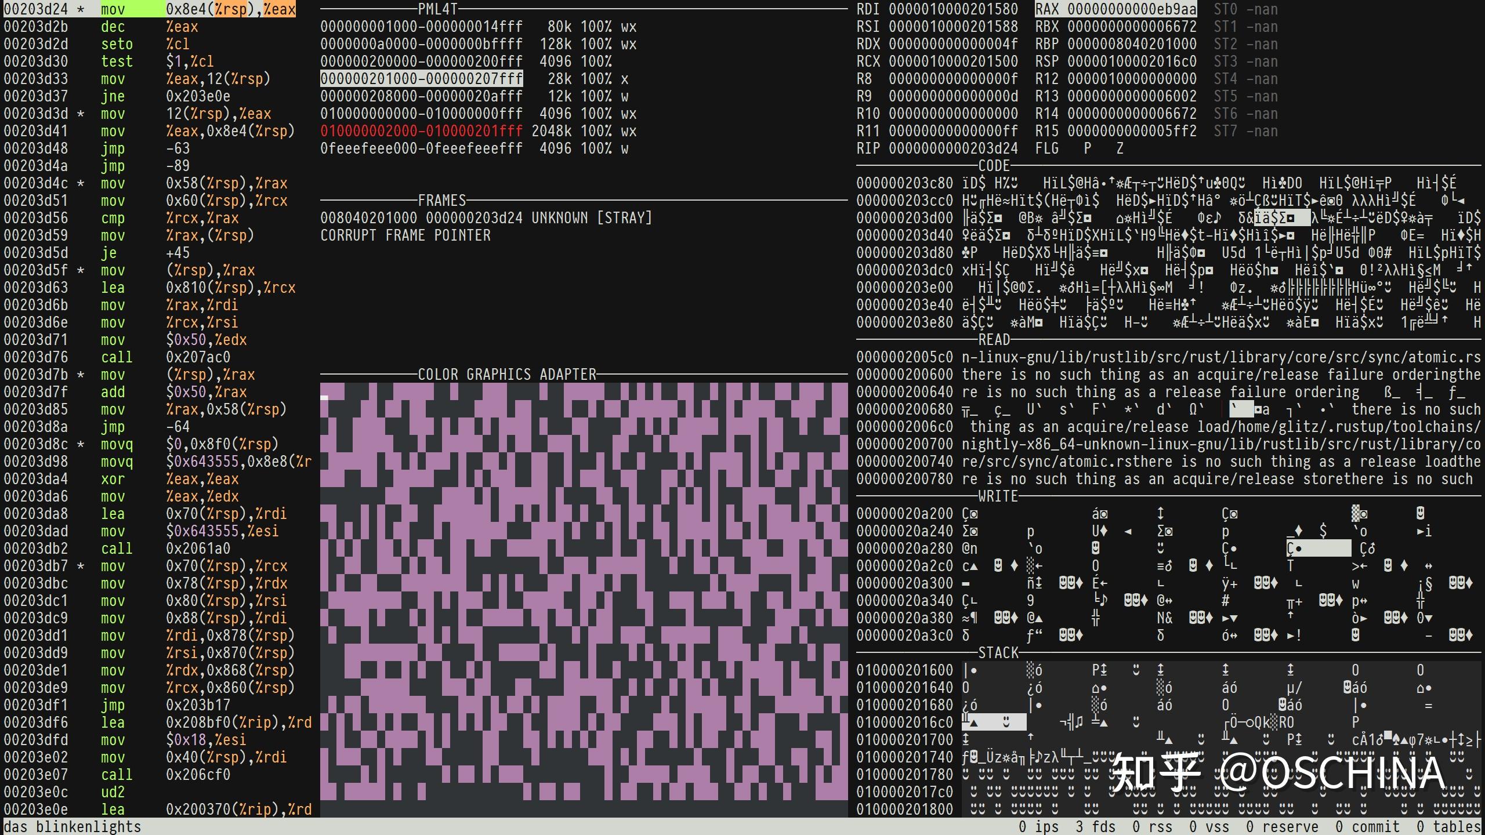1485x835 pixels.
Task: Click the highlighted RAX register
Action: point(1116,9)
